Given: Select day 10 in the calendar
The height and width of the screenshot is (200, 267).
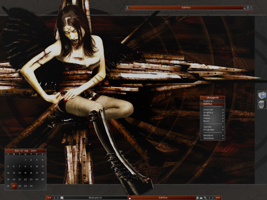Looking at the screenshot, I should click(x=37, y=166).
